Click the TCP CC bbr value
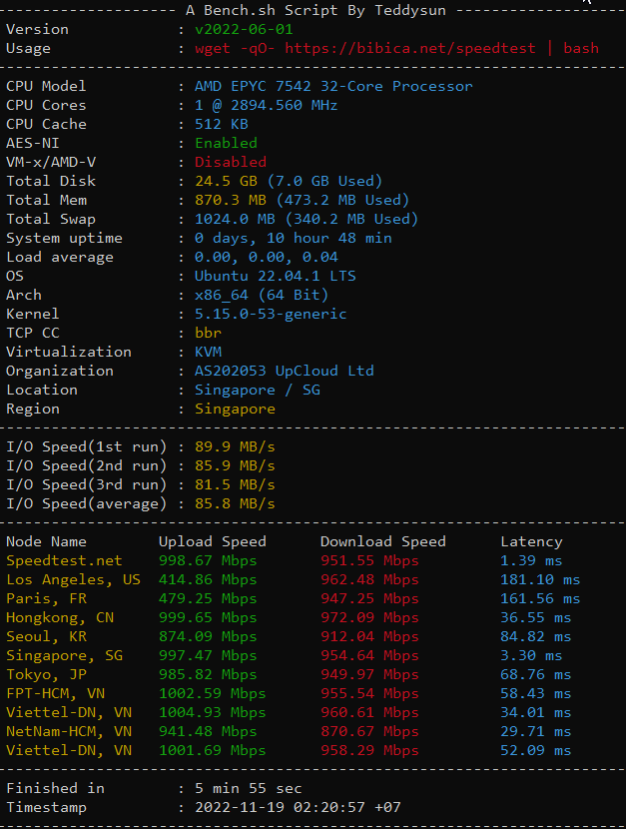626x829 pixels. pyautogui.click(x=208, y=333)
